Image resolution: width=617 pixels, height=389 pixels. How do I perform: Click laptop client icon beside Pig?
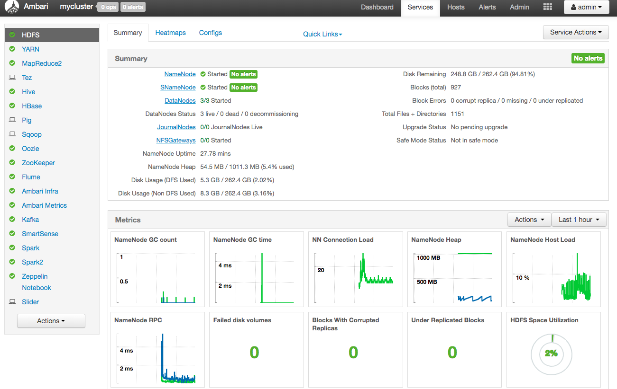(x=12, y=120)
